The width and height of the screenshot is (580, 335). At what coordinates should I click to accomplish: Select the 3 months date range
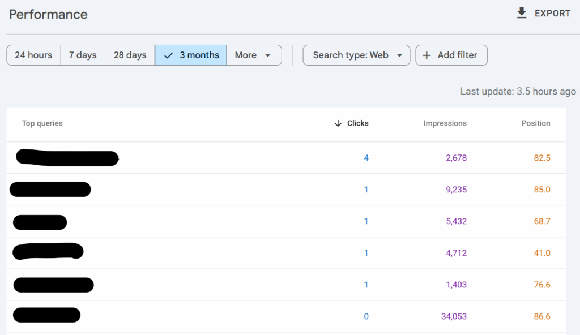[x=191, y=55]
